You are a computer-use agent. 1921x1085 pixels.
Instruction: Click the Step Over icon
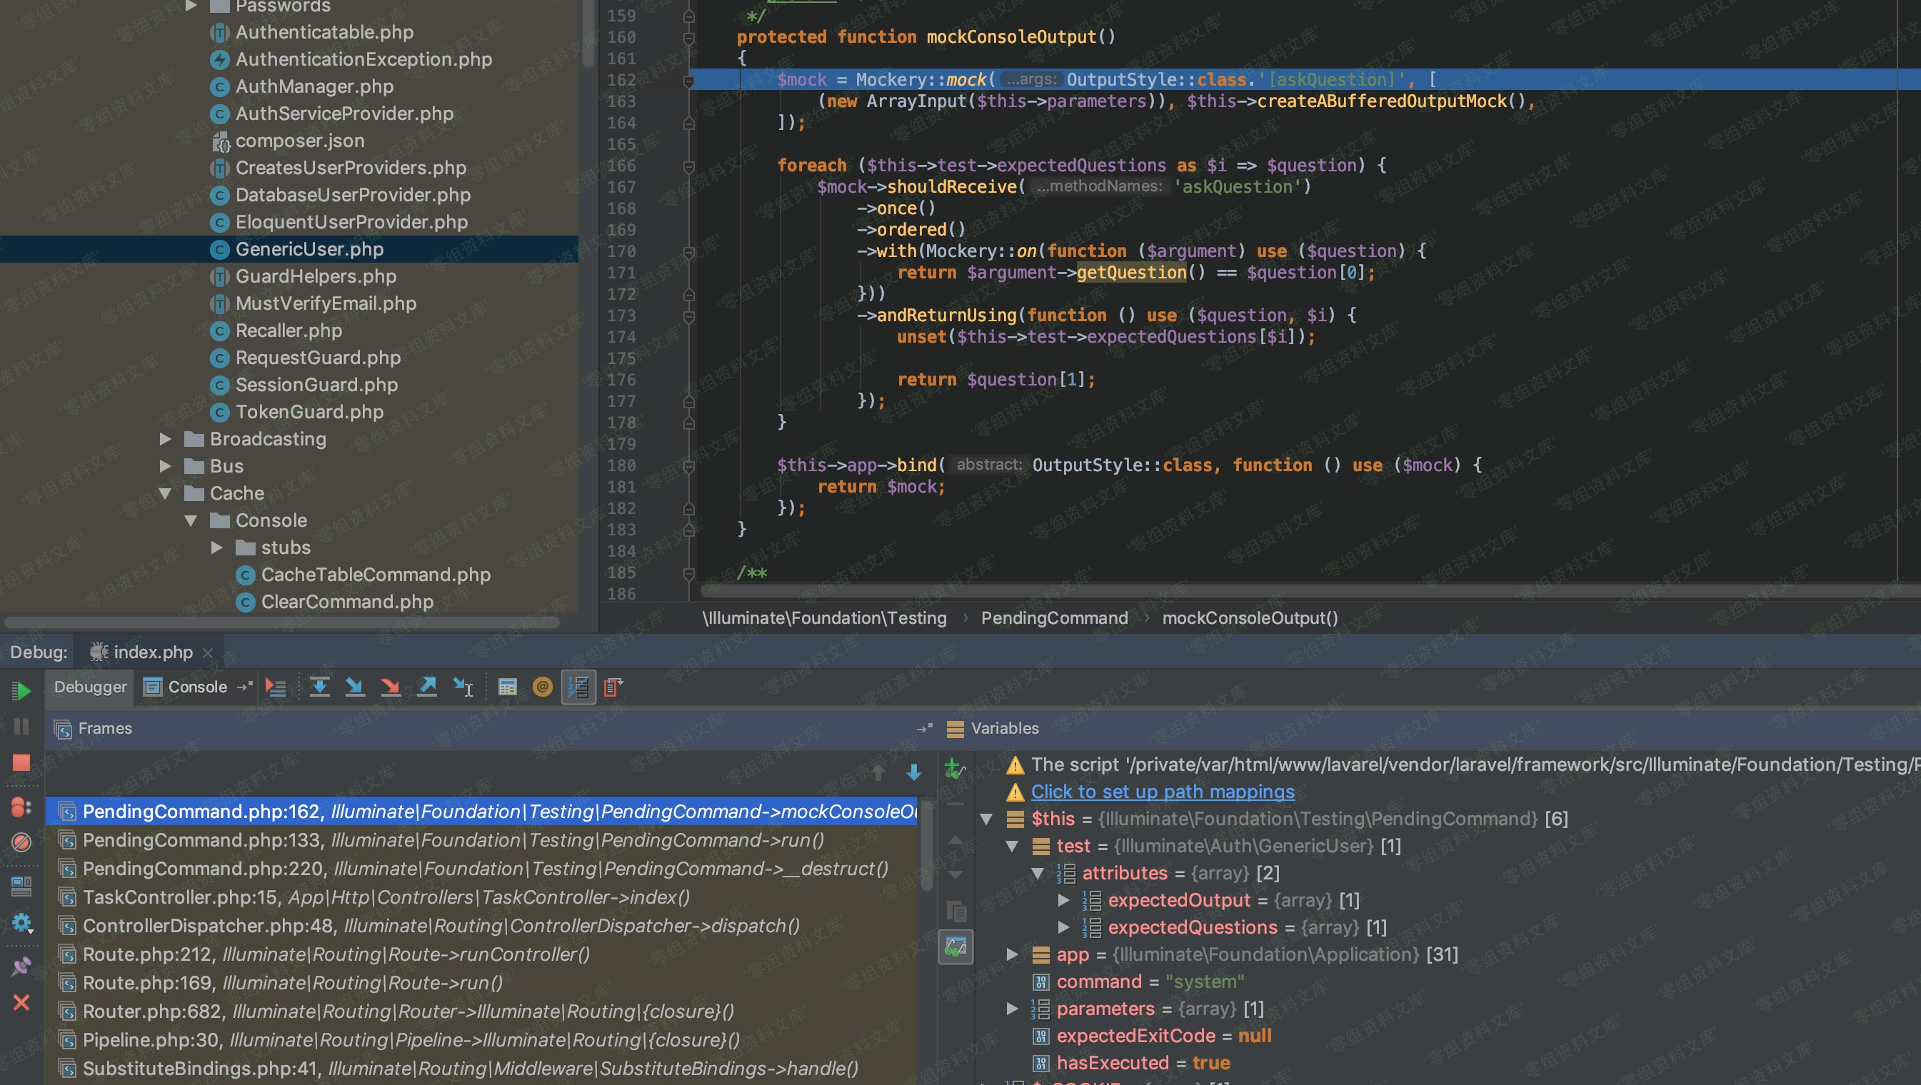click(x=319, y=687)
